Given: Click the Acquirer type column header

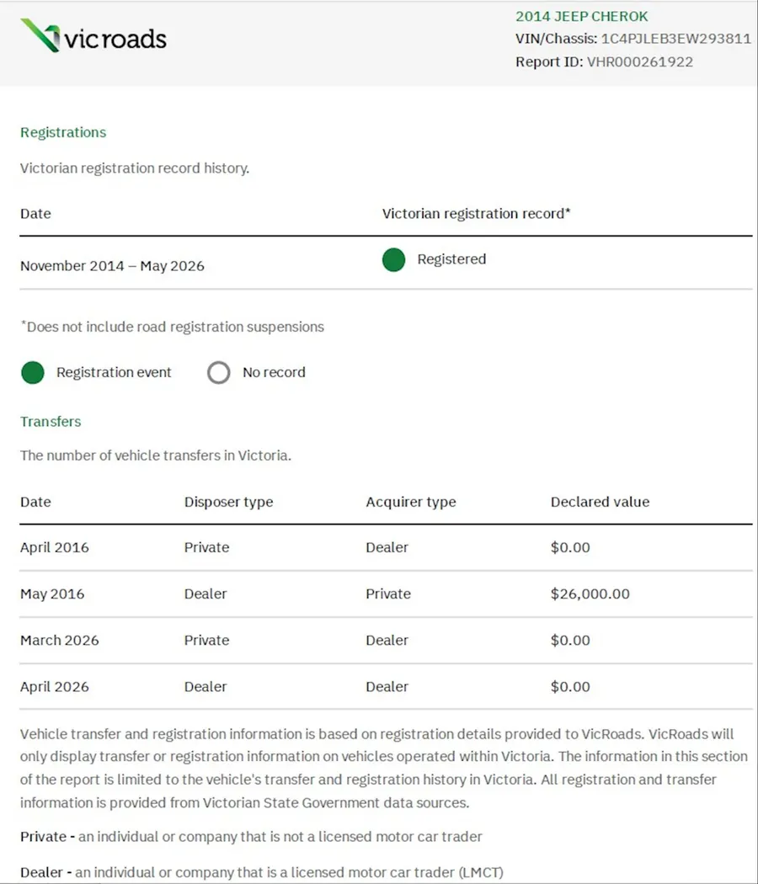Looking at the screenshot, I should 411,502.
